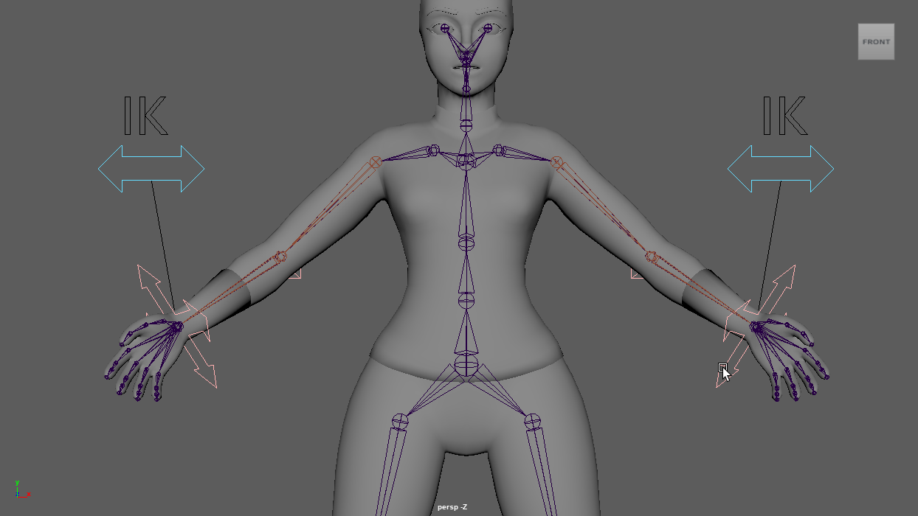918x516 pixels.
Task: Select the red elbow joint on screen-right arm
Action: [x=651, y=257]
